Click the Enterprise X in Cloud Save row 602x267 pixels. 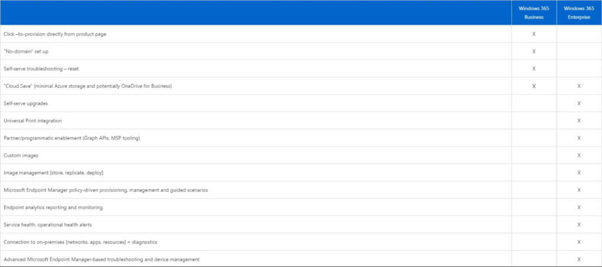[579, 86]
